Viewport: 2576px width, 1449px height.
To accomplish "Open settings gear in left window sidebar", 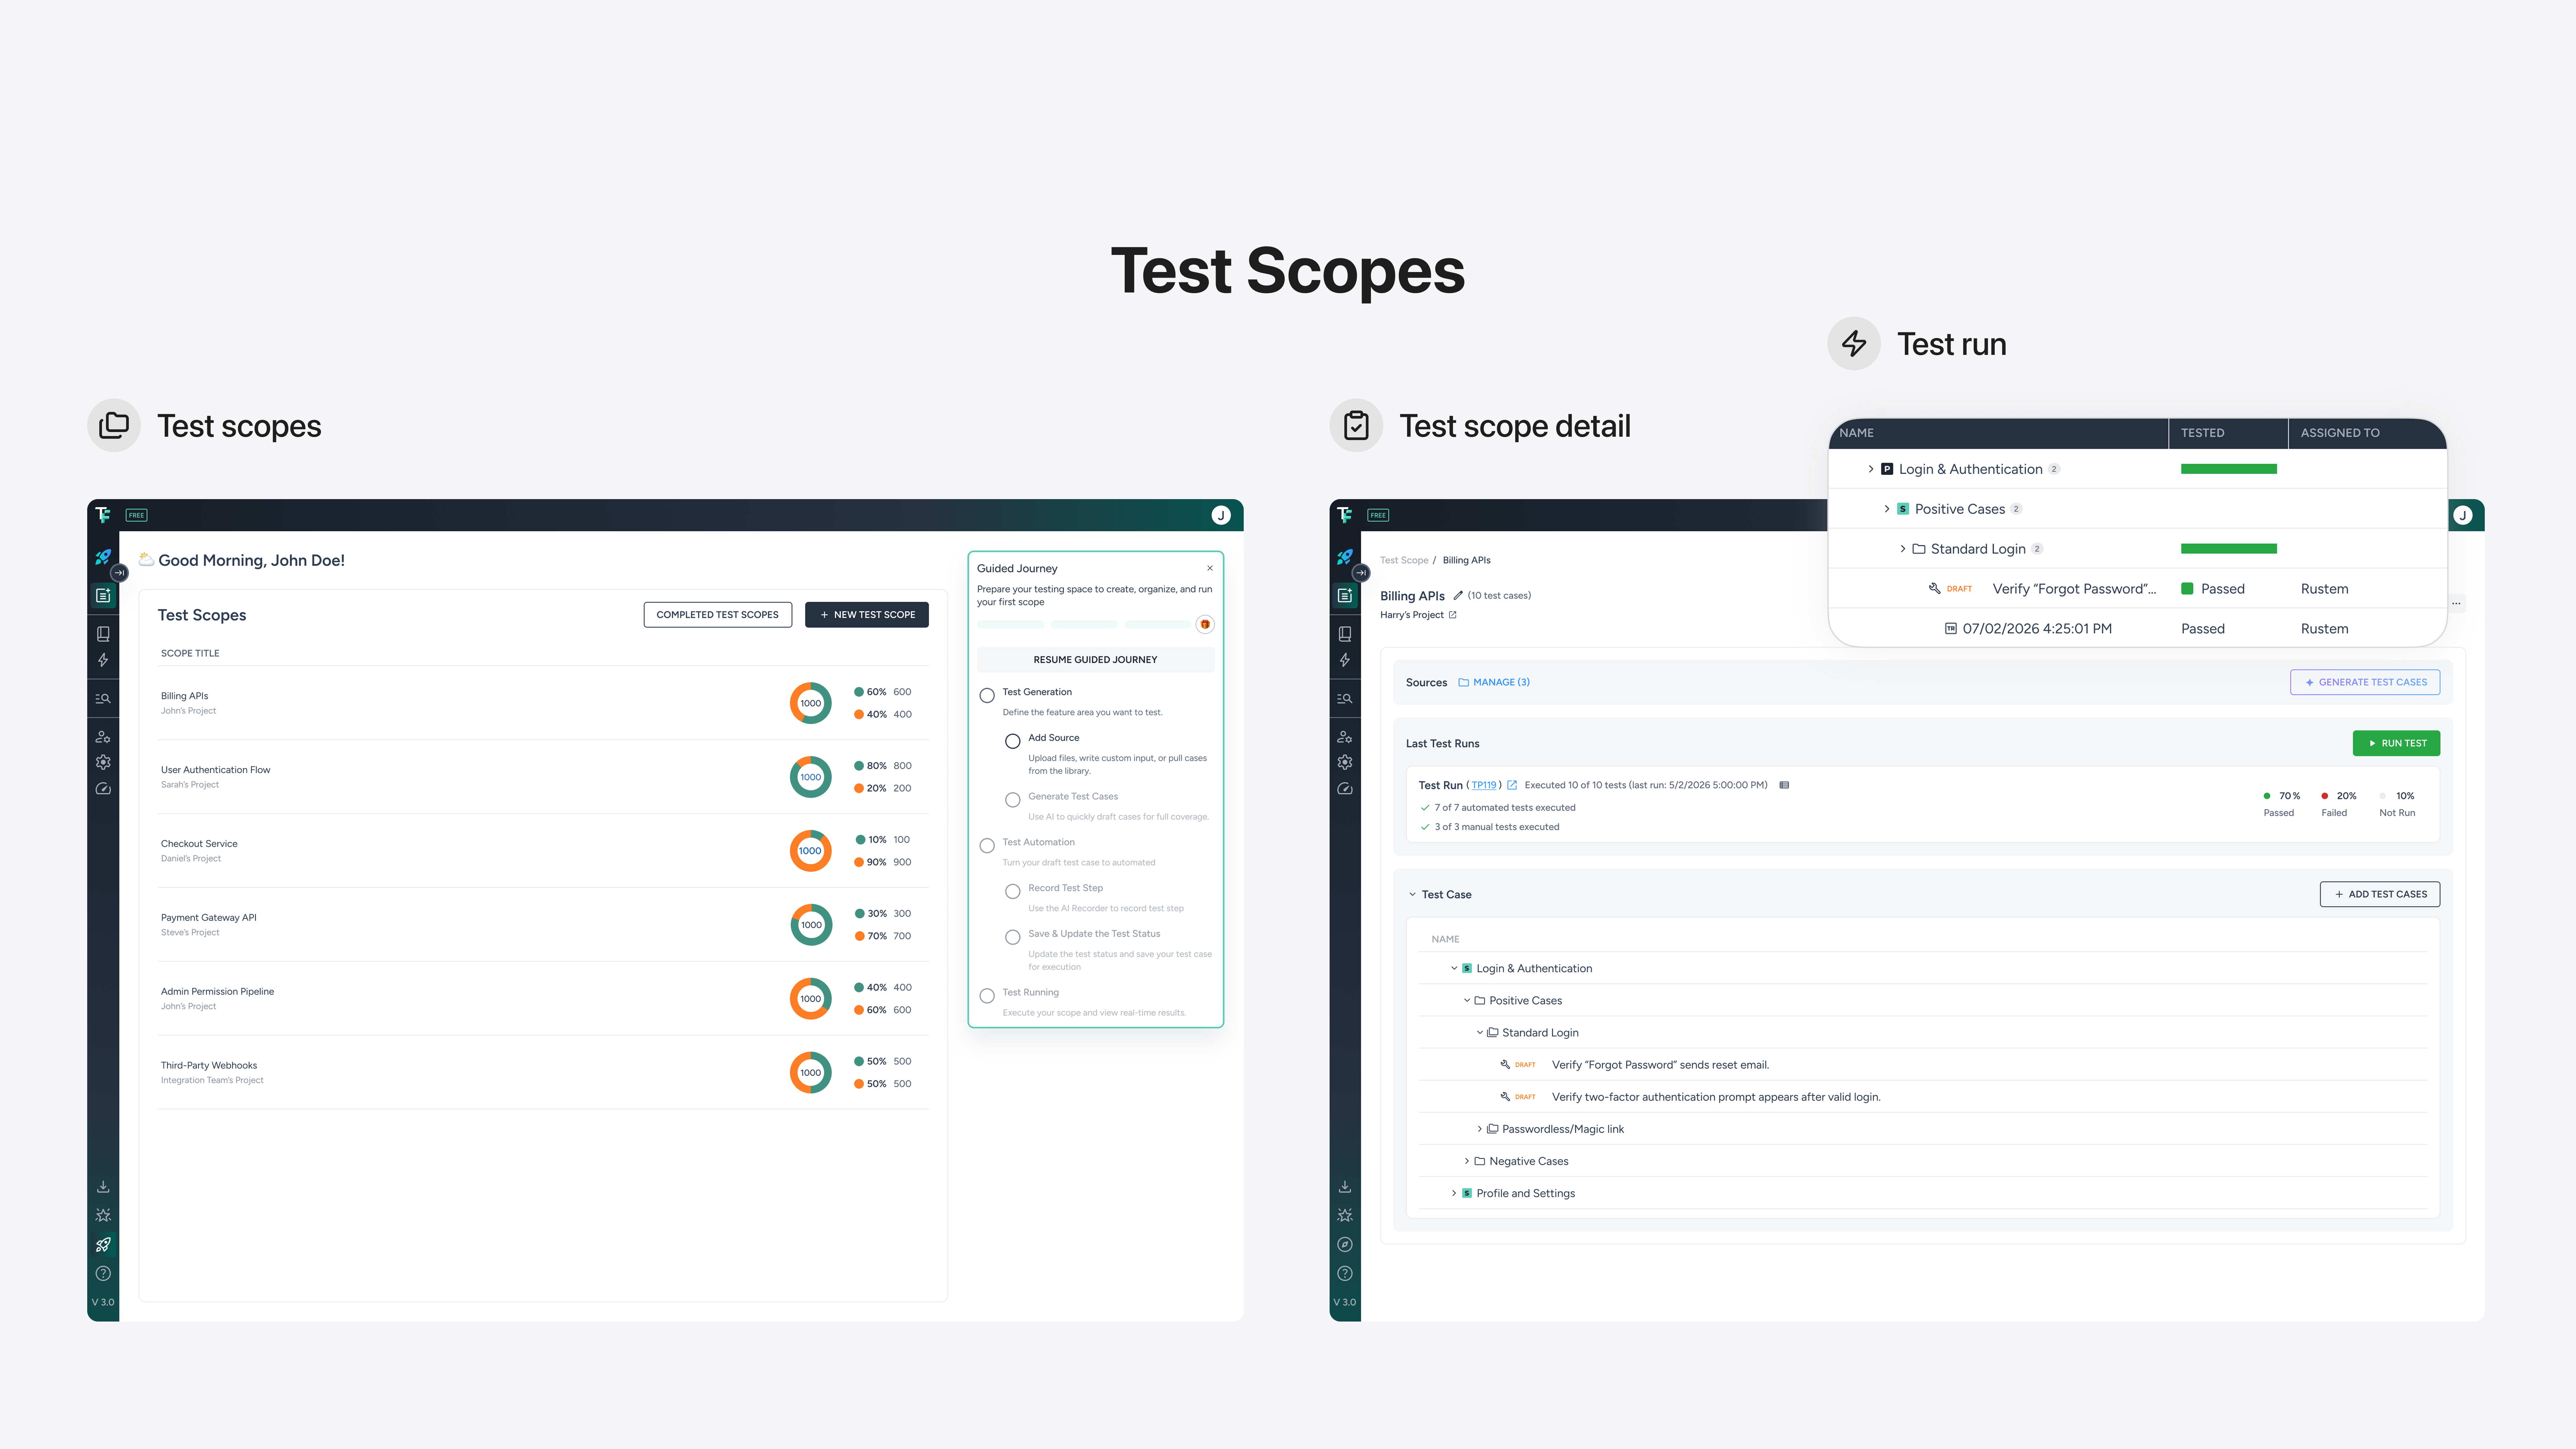I will [x=103, y=762].
